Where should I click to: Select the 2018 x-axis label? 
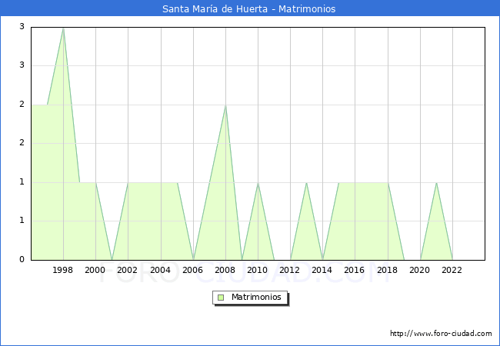pyautogui.click(x=388, y=270)
